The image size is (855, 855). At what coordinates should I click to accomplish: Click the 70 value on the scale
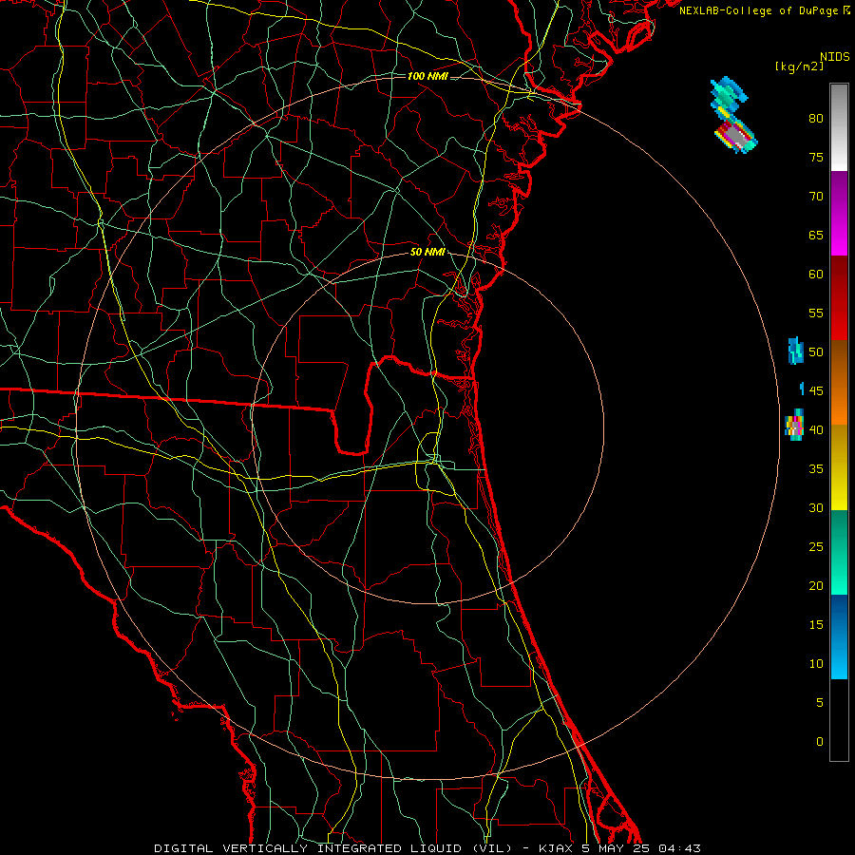click(816, 197)
